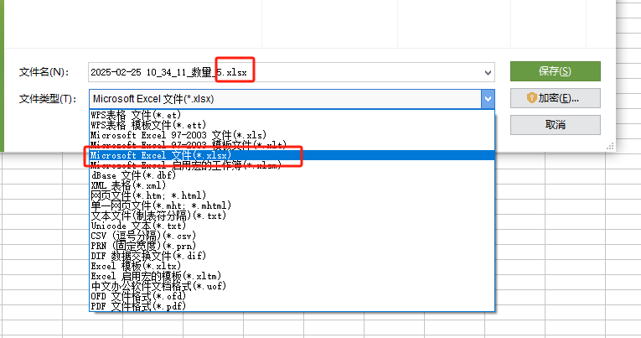Viewport: 641px width, 338px height.
Task: Click the green Save (保存) button
Action: point(556,71)
